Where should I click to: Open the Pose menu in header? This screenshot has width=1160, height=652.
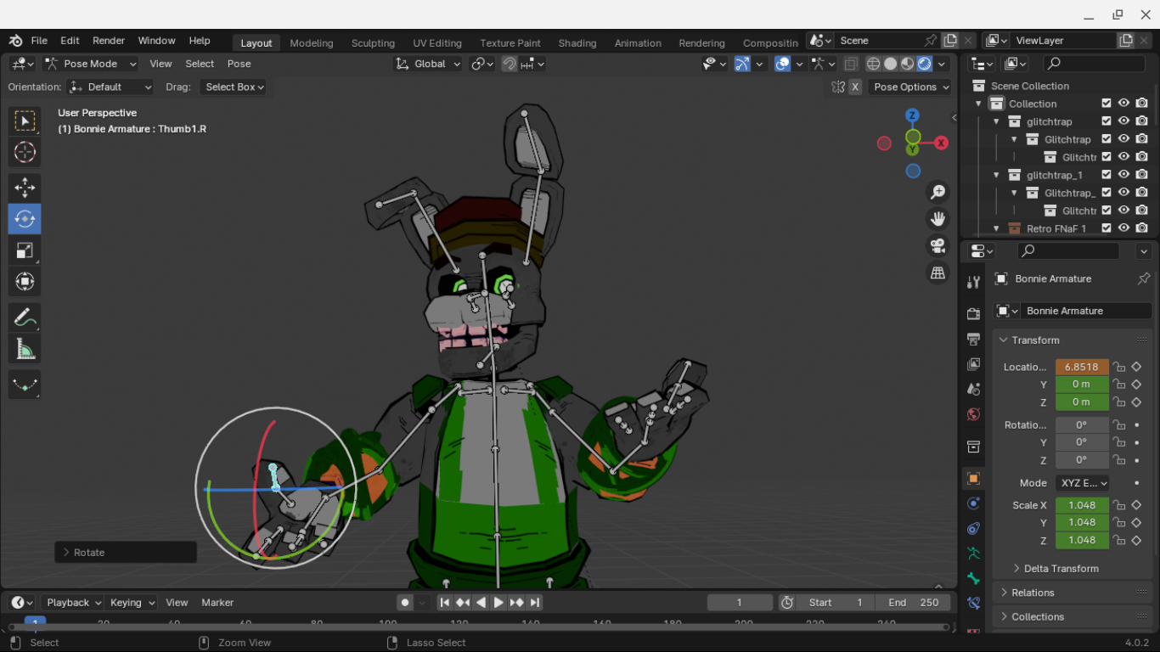click(239, 64)
